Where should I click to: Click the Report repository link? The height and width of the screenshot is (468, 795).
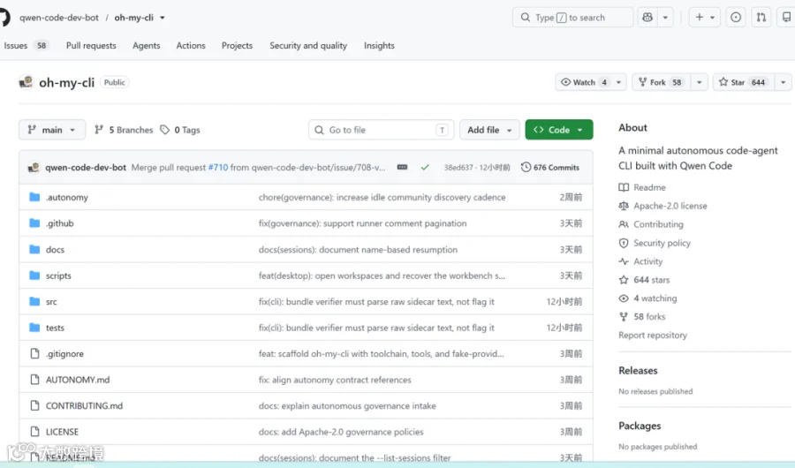click(653, 336)
